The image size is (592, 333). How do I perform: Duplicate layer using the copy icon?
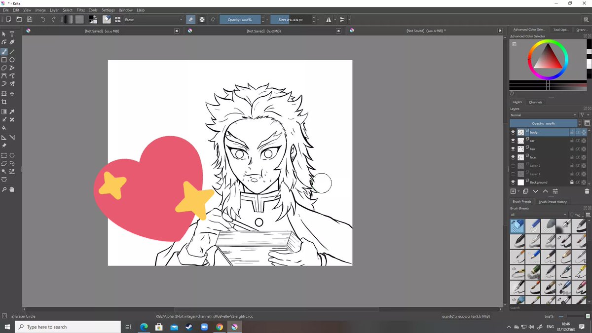point(525,191)
